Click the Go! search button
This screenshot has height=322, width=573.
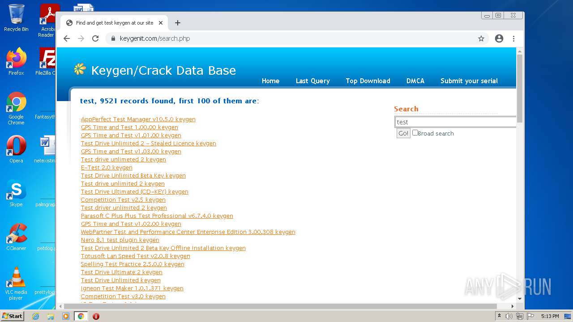[403, 133]
